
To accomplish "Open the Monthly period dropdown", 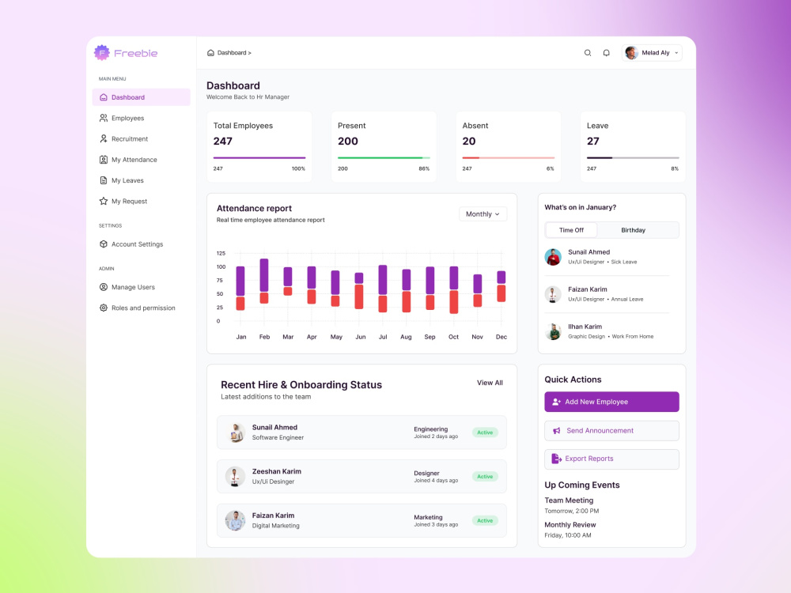I will coord(483,214).
